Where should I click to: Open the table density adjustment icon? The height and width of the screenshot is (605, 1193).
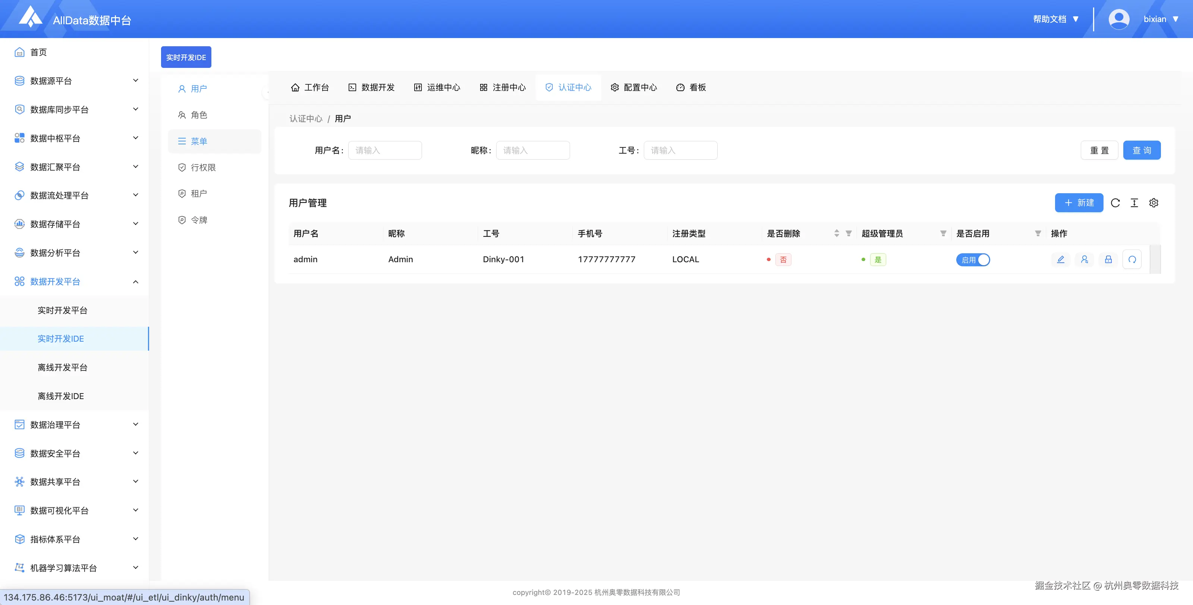click(1134, 203)
